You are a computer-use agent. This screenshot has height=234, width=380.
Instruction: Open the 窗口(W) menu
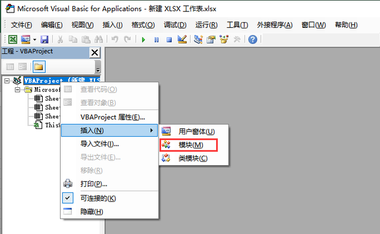313,25
